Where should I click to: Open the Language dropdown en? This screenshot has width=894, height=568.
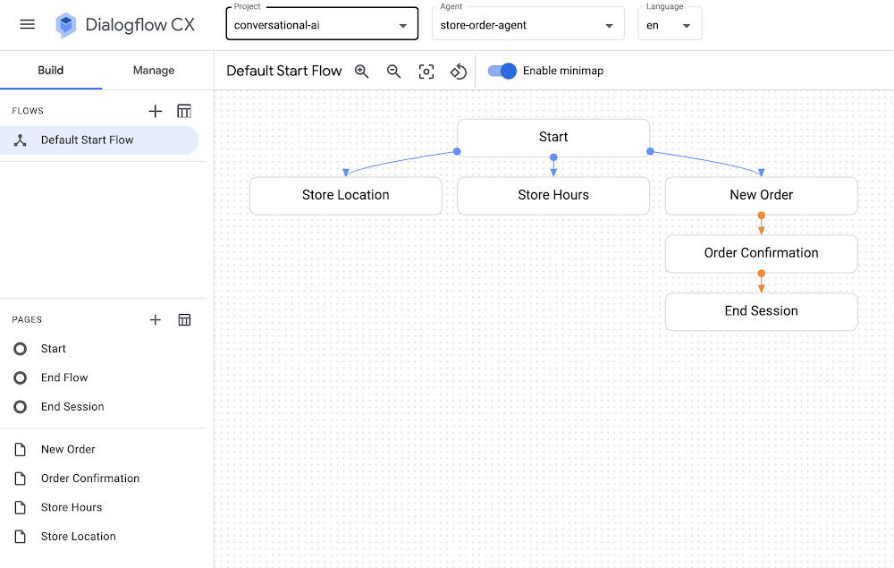[670, 24]
